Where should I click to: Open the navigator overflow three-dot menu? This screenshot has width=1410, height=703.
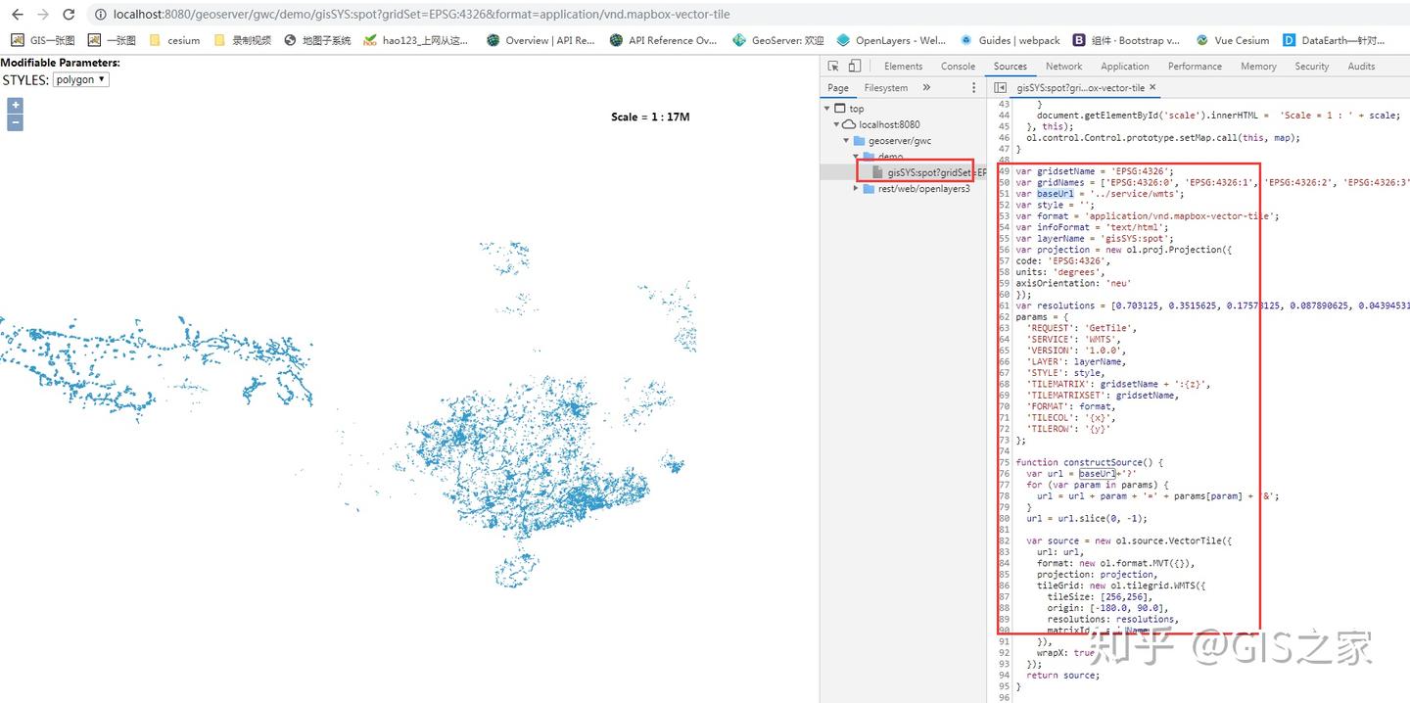[x=972, y=87]
